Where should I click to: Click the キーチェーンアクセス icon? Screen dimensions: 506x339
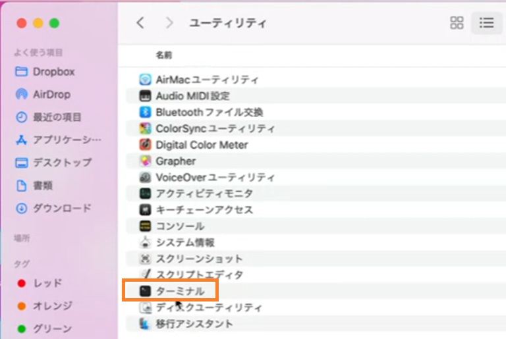[x=146, y=210]
